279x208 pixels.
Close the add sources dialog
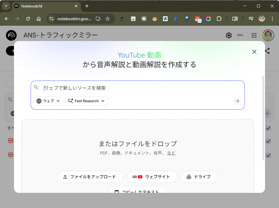click(x=254, y=52)
